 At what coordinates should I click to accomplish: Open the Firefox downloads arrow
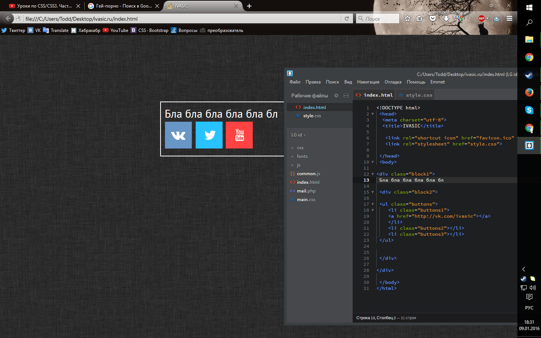446,18
